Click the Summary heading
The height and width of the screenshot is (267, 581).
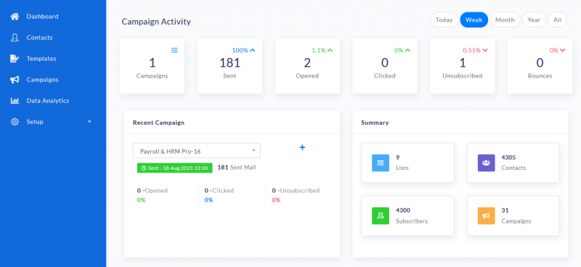tap(375, 123)
